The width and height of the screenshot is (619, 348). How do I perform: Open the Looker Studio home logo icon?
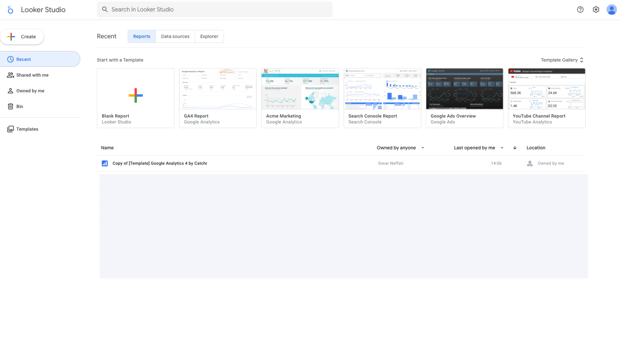(11, 9)
